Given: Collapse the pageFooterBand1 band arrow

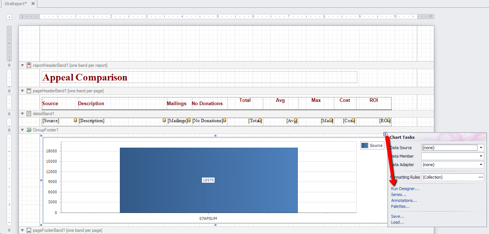Looking at the screenshot, I should tap(23, 230).
